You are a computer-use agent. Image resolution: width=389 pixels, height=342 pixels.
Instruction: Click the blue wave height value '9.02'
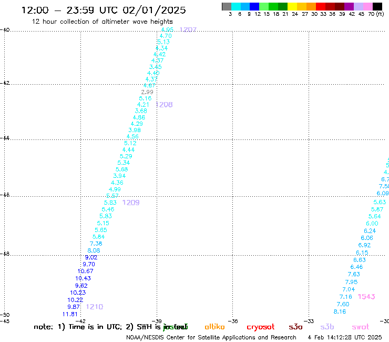pos(91,257)
